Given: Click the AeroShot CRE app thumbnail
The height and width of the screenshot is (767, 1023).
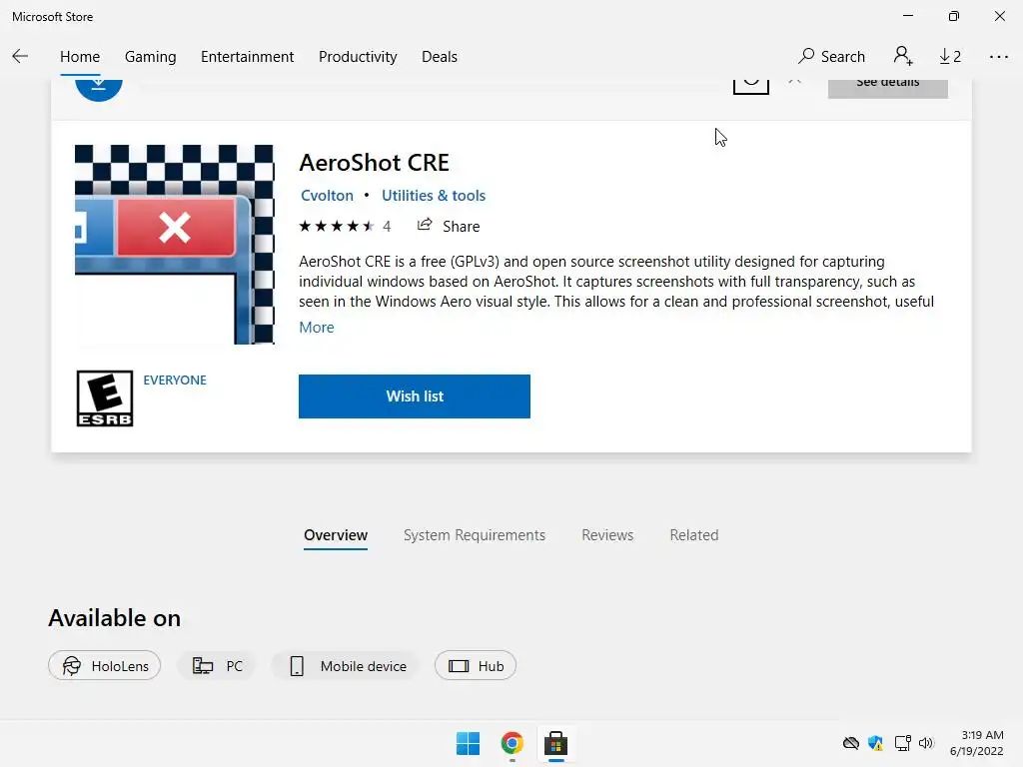Looking at the screenshot, I should pyautogui.click(x=174, y=245).
